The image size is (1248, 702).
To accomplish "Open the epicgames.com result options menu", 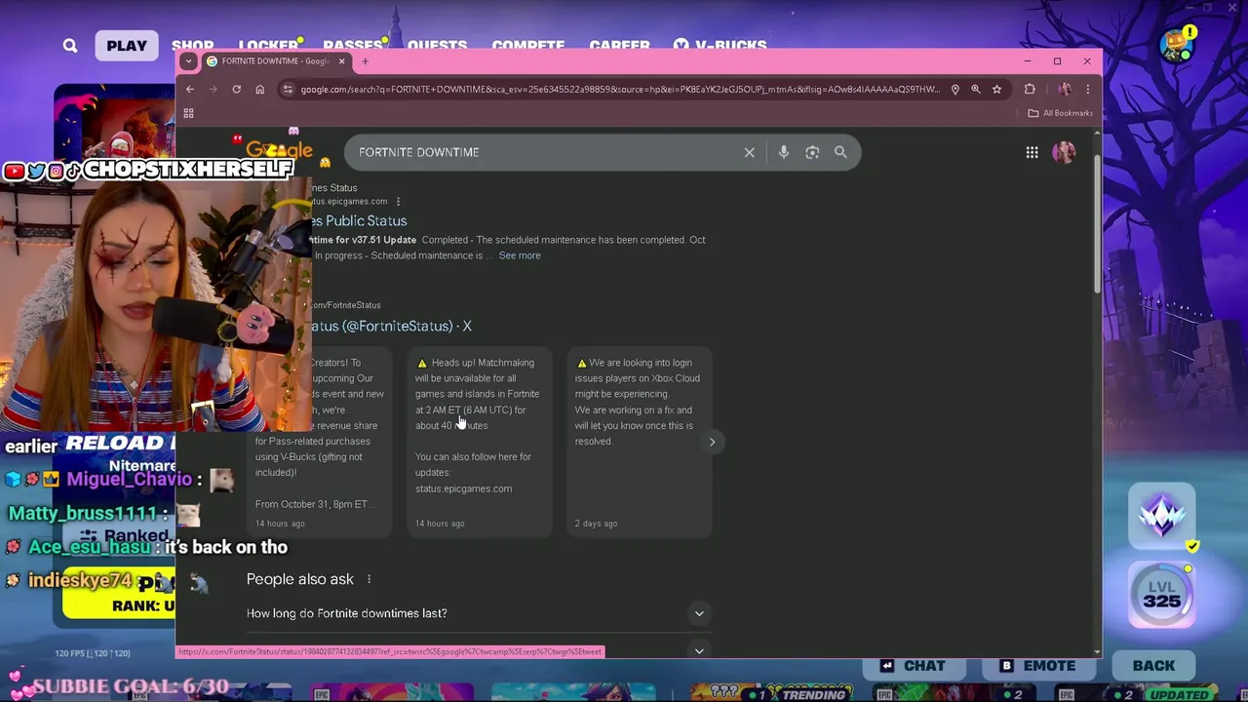I will coord(398,202).
